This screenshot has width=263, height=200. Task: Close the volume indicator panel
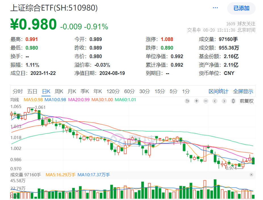tap(251, 175)
